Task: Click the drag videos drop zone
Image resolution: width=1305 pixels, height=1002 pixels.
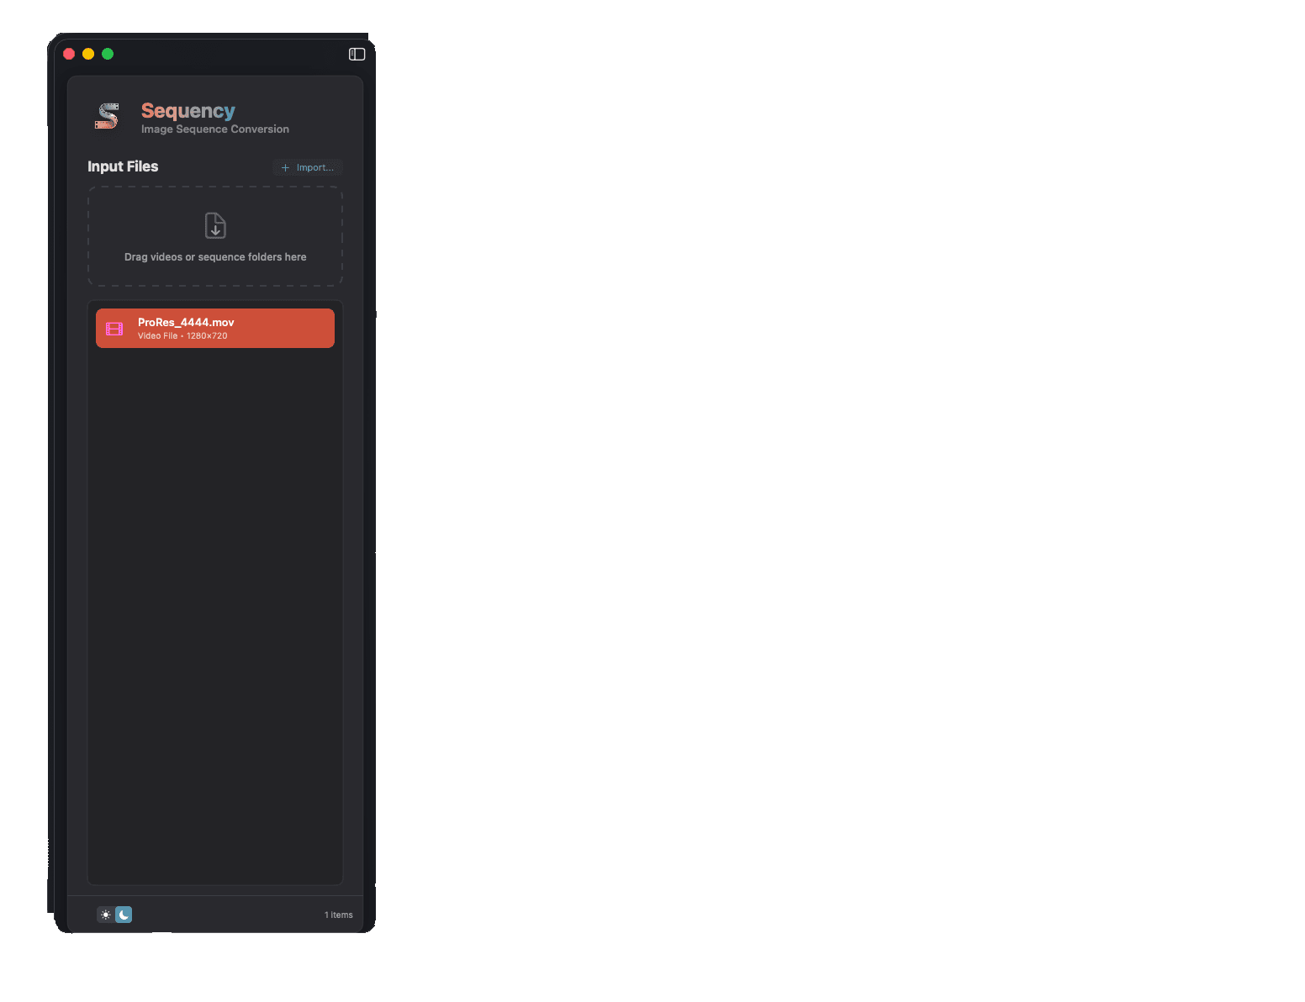Action: [214, 236]
